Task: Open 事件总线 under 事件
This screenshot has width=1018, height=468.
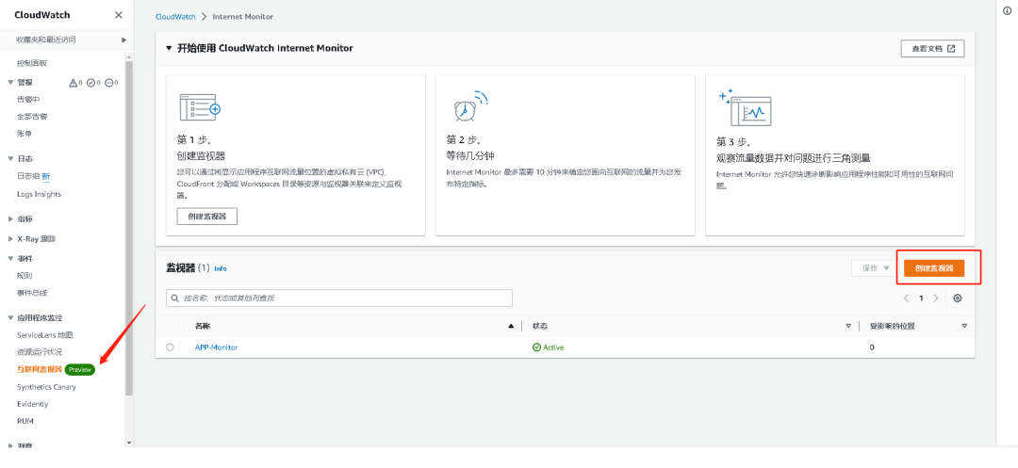Action: 32,292
